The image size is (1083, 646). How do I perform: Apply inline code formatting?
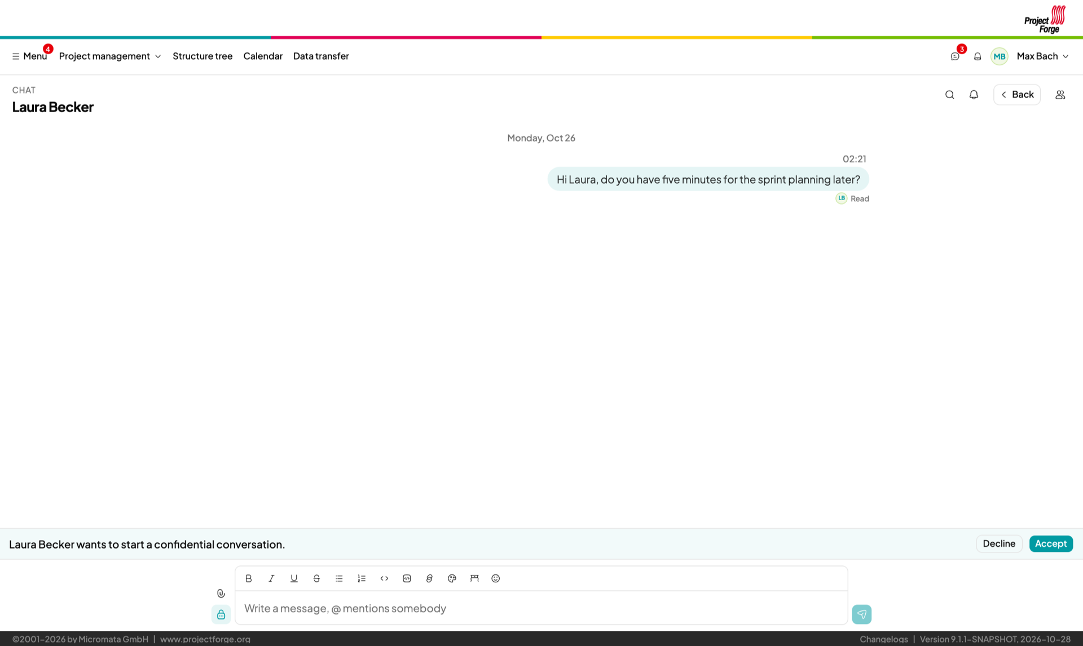tap(384, 578)
